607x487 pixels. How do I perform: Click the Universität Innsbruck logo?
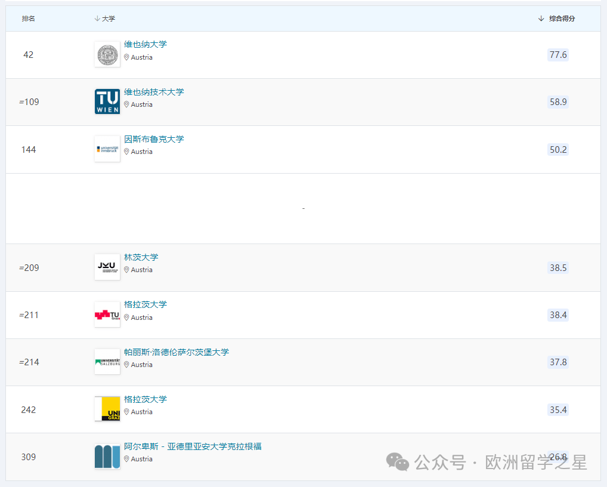(x=107, y=149)
